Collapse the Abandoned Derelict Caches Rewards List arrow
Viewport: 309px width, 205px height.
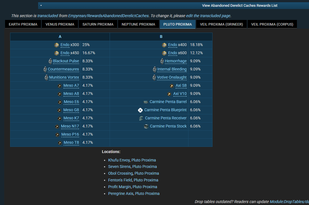tap(41, 5)
